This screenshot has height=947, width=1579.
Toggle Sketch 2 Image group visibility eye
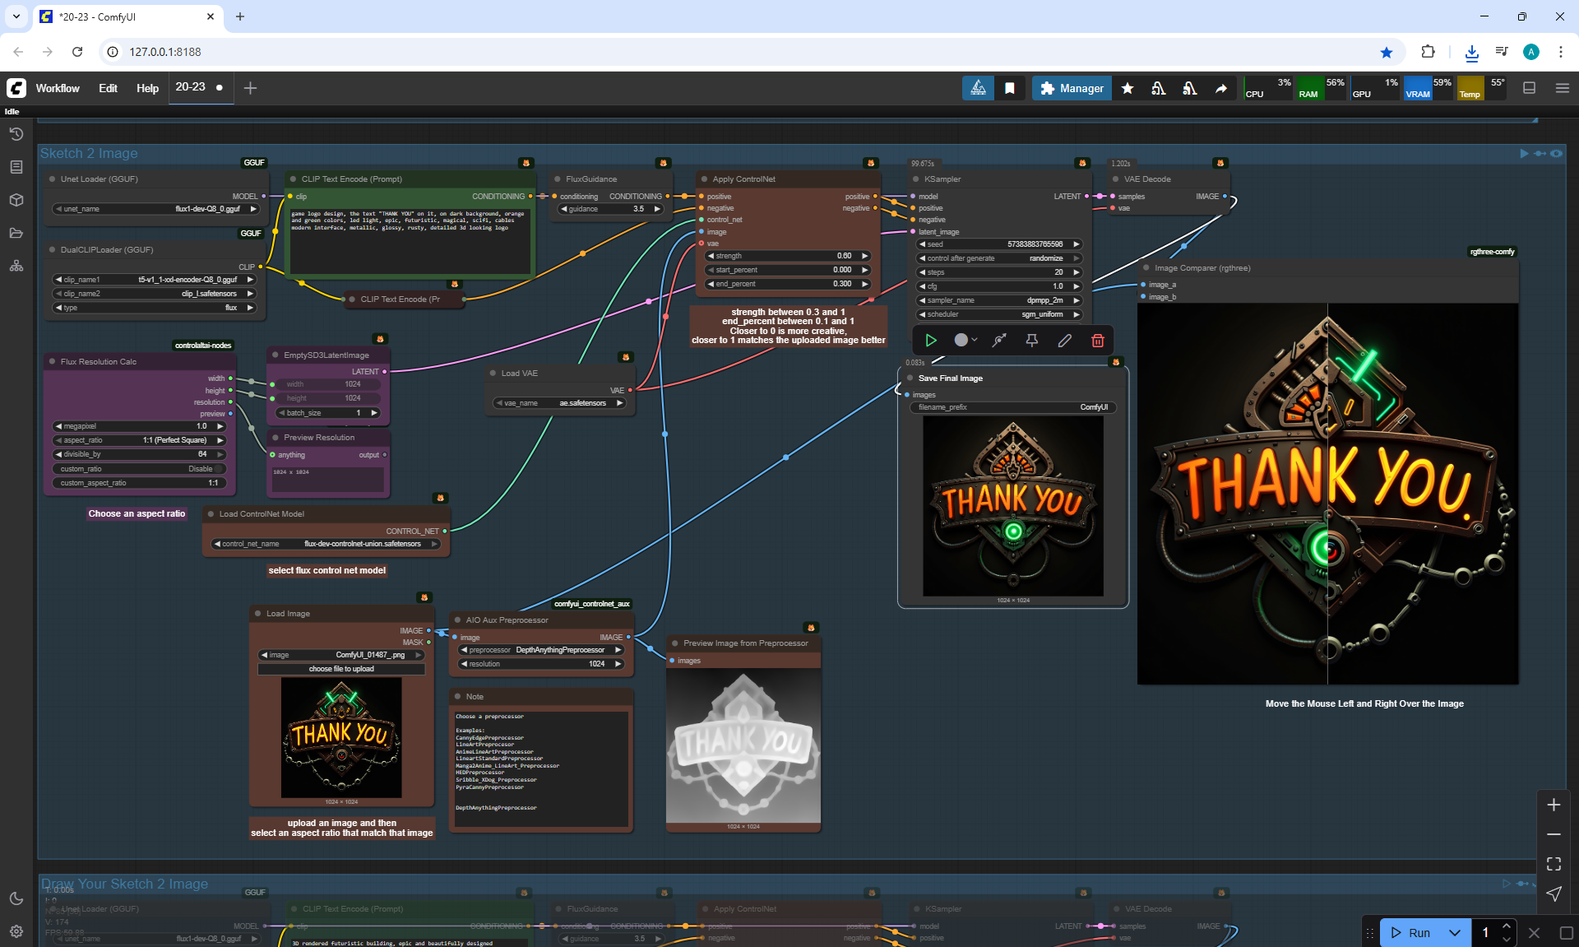pos(1556,154)
